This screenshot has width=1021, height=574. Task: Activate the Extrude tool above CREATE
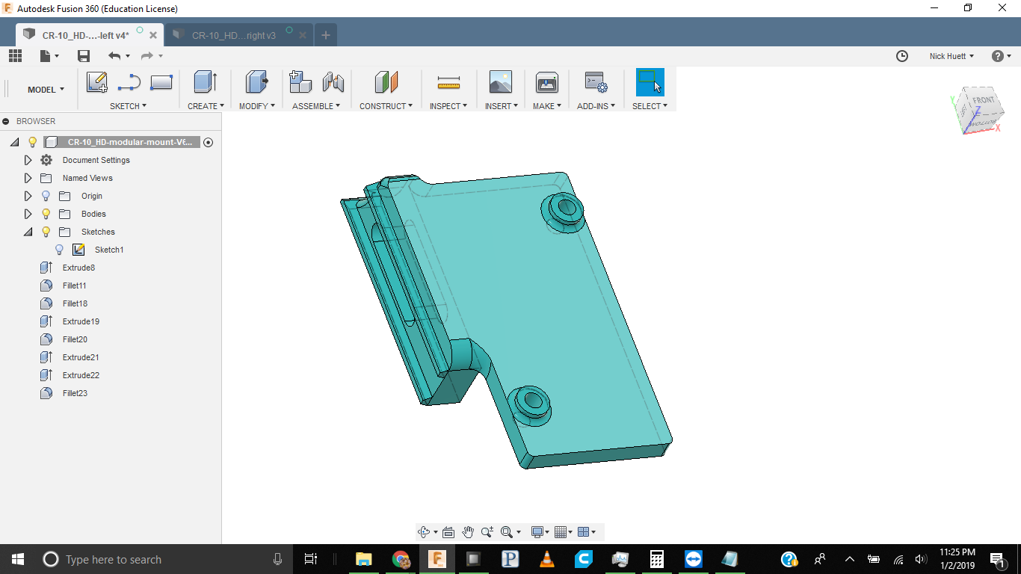(x=205, y=82)
